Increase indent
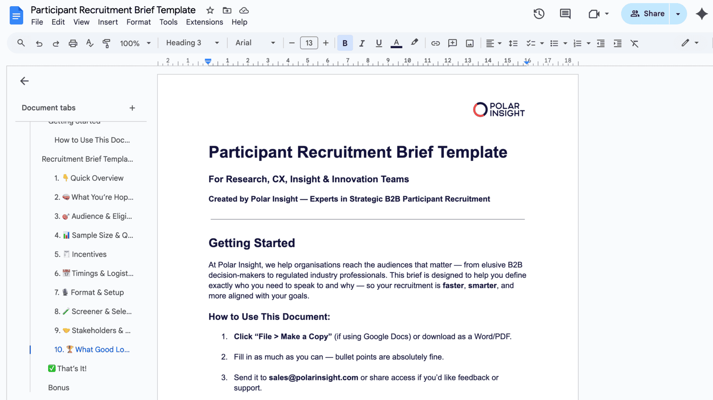Screen dimensions: 713x400 [x=618, y=43]
